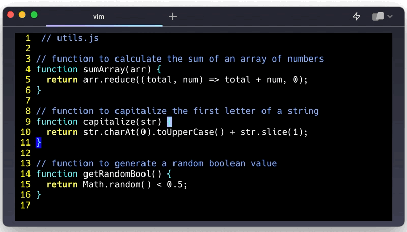The height and width of the screenshot is (232, 407).
Task: Click line number 17 in the gutter
Action: 25,205
